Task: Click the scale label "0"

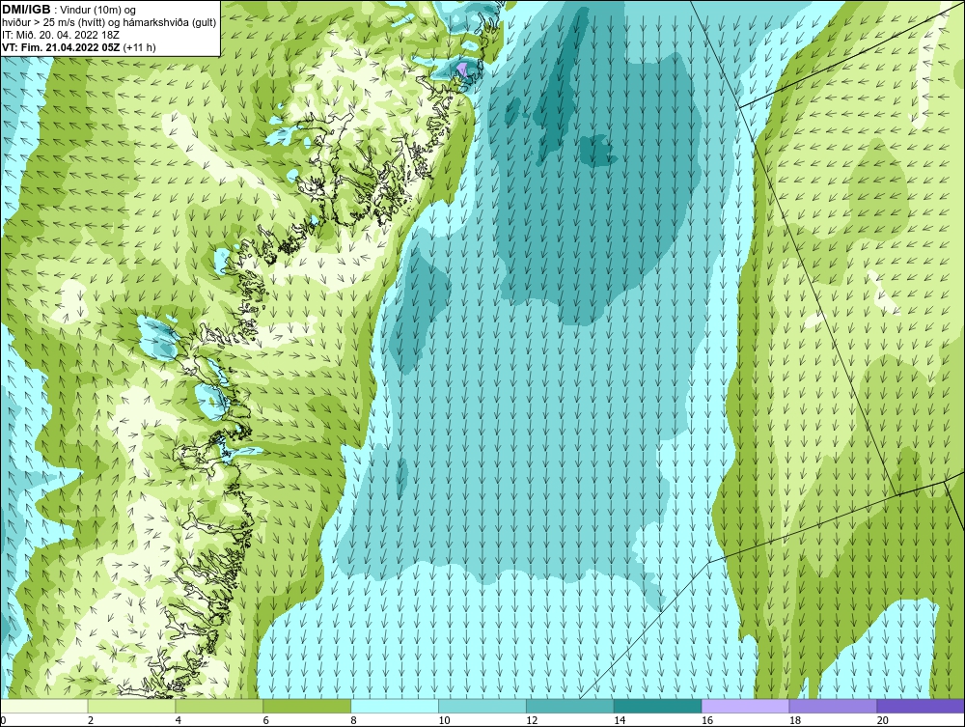Action: pyautogui.click(x=3, y=720)
